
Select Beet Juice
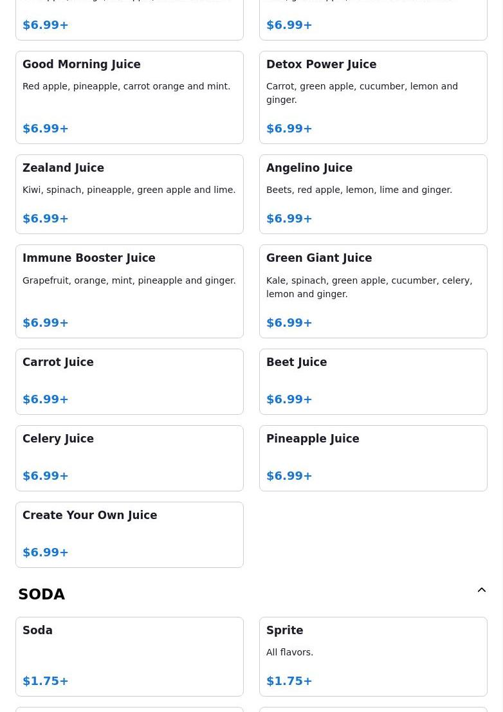[x=373, y=381]
